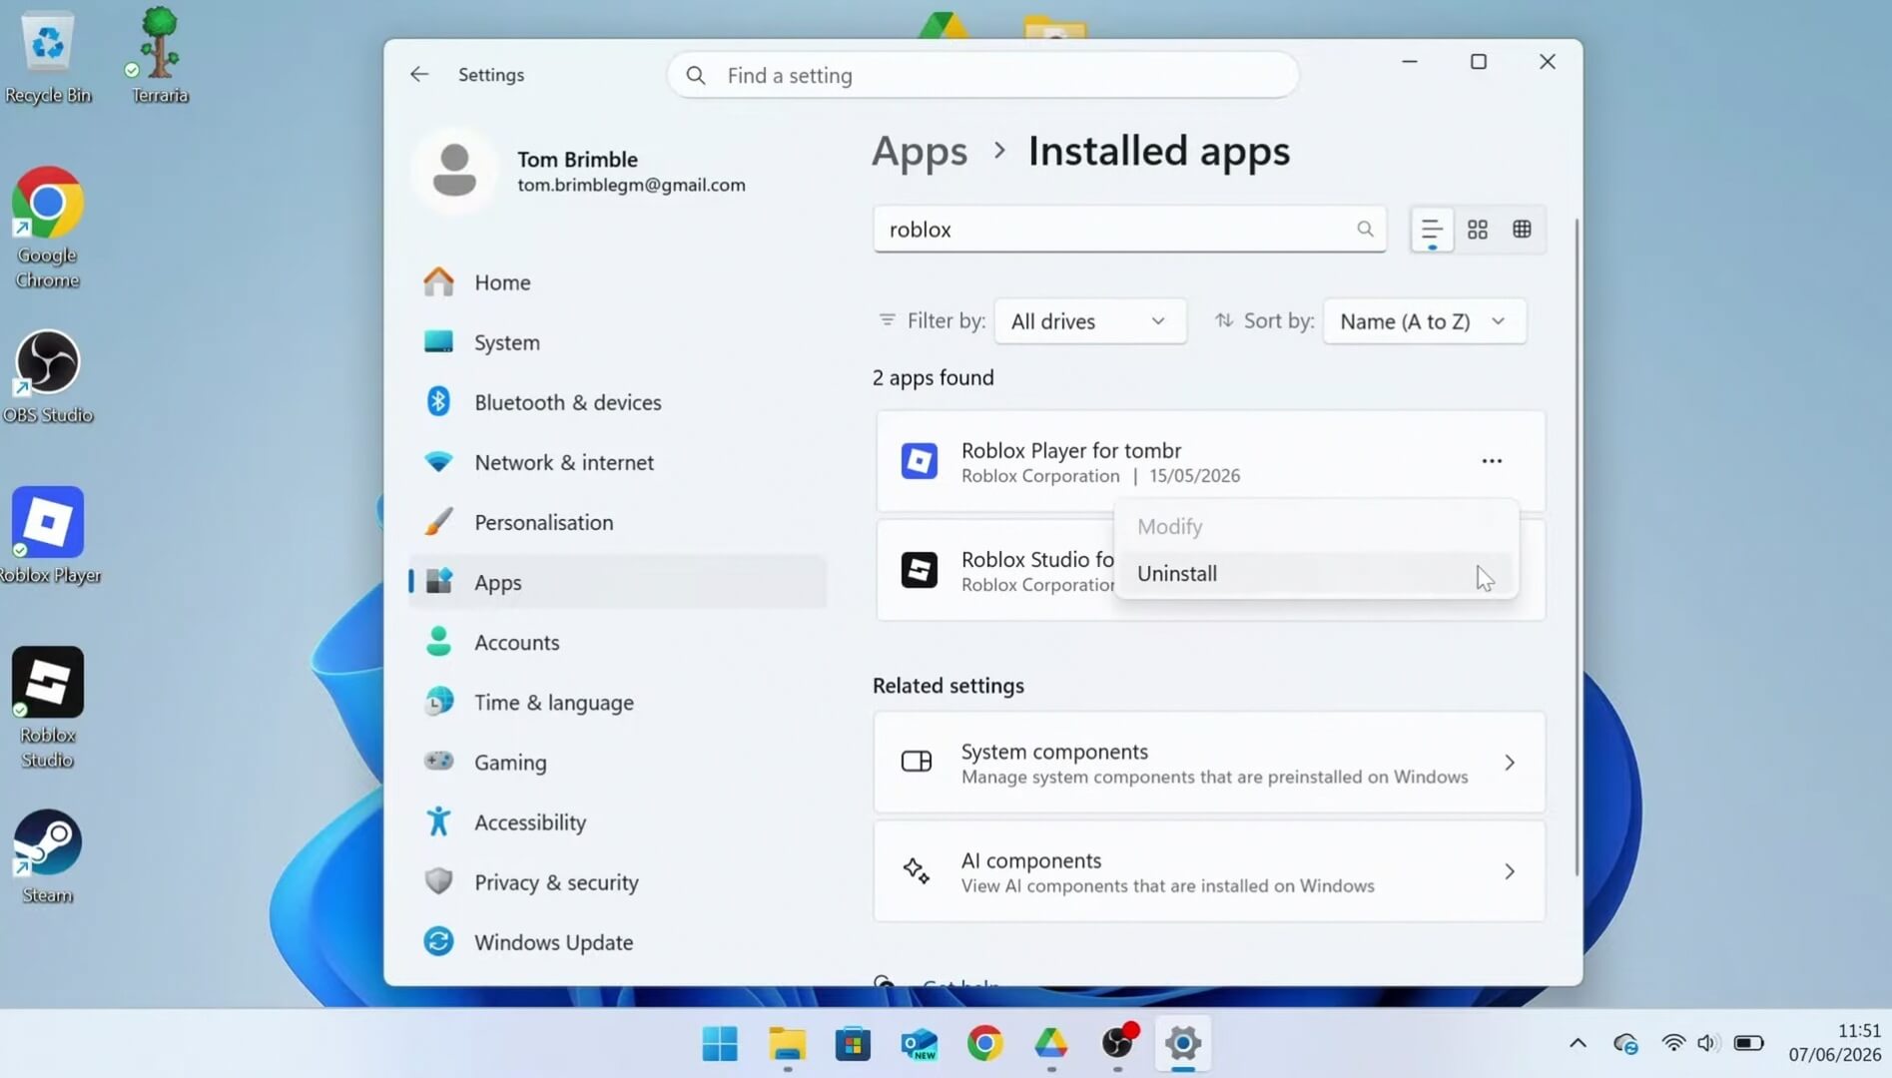This screenshot has height=1078, width=1892.
Task: Switch to table view layout
Action: click(x=1522, y=230)
